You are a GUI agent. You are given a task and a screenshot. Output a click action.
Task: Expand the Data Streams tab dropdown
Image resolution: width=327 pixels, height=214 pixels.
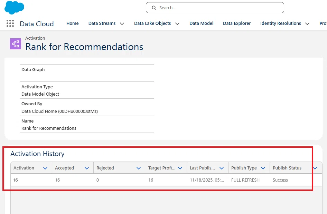pyautogui.click(x=122, y=24)
